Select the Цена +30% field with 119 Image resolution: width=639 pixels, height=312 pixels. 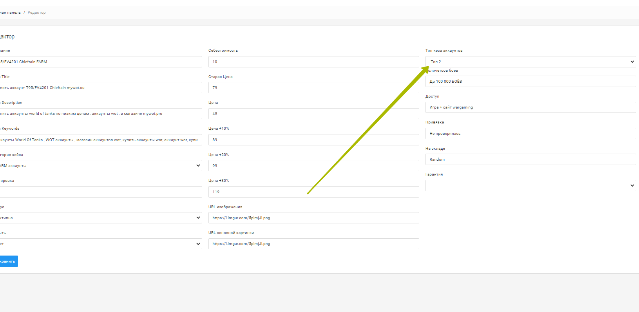coord(313,192)
